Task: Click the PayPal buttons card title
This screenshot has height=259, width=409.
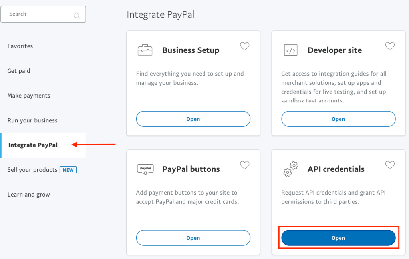Action: click(x=191, y=169)
